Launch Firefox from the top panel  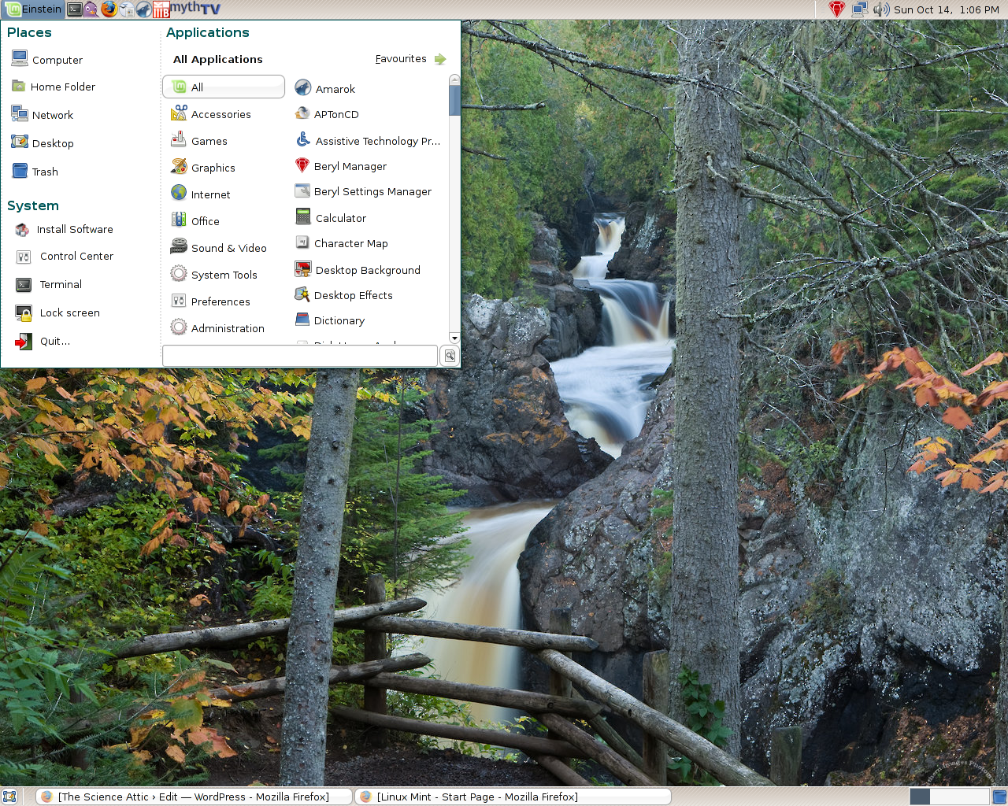coord(109,9)
